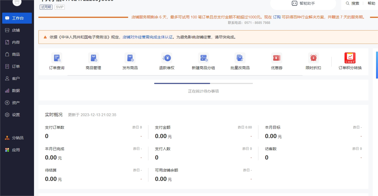Open 智能助手 smart assistant

(303, 4)
